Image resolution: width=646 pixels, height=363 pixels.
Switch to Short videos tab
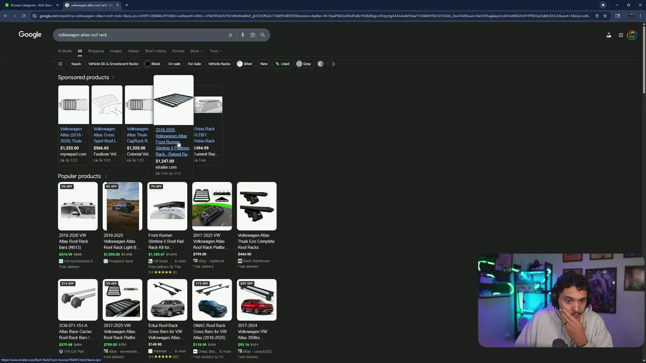(x=155, y=51)
